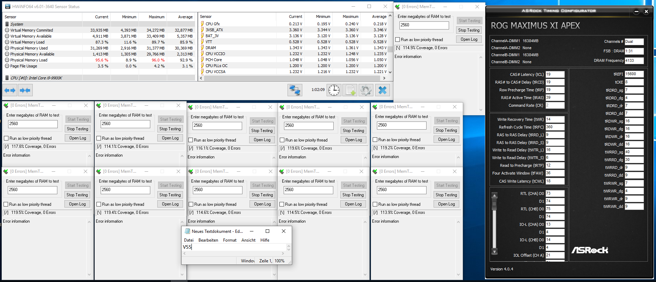Click the Notepad document icon in Neues Textdokument title
Viewport: 656px width, 282px height.
(x=188, y=231)
